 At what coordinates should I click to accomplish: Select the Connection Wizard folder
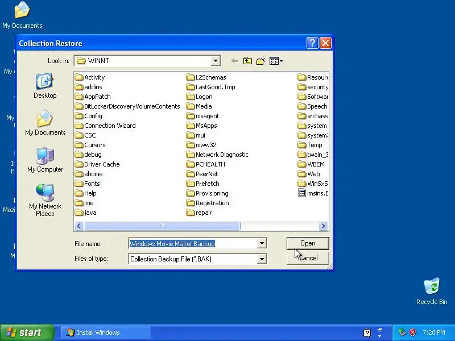105,126
